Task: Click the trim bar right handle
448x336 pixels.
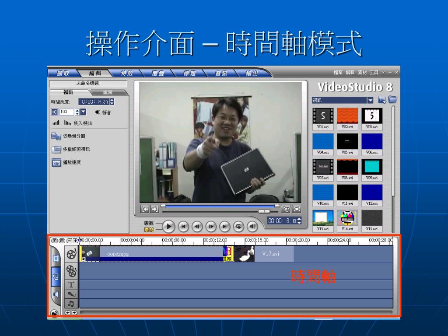Action: coord(277,206)
